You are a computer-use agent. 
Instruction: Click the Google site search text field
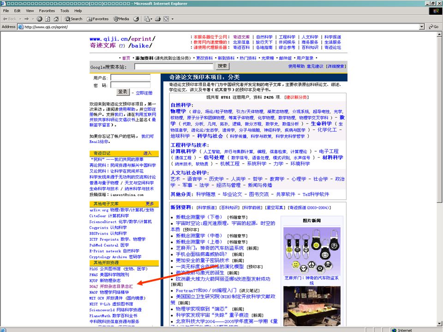click(174, 66)
